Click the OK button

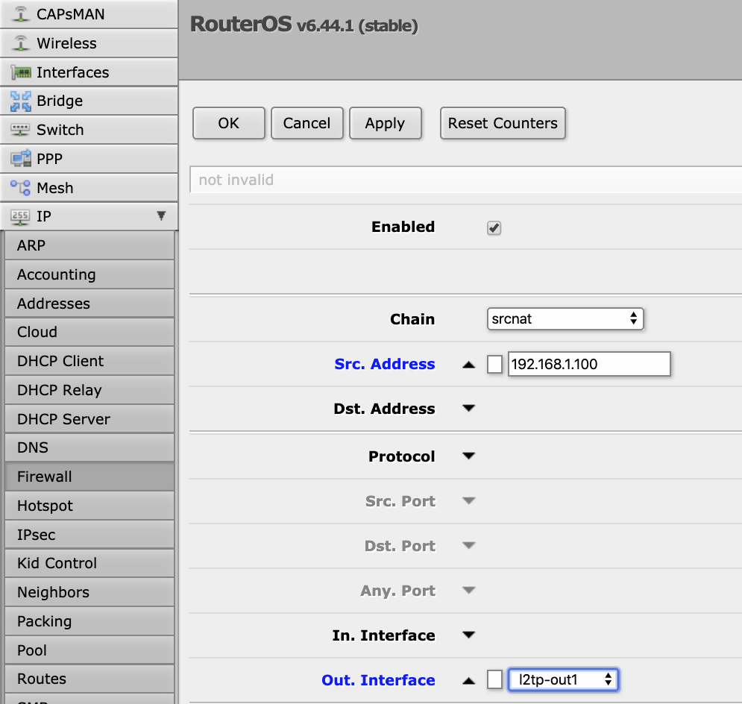[x=228, y=123]
